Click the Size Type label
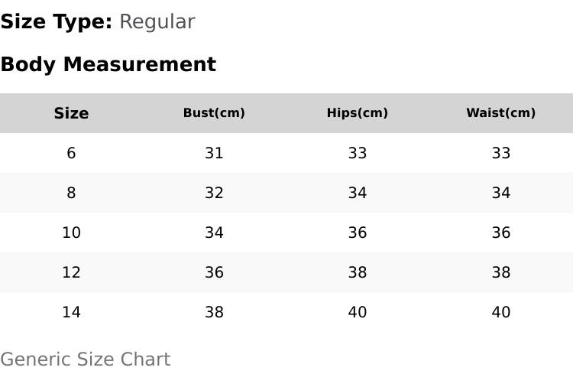Screen dimensions: 573x387 57,22
